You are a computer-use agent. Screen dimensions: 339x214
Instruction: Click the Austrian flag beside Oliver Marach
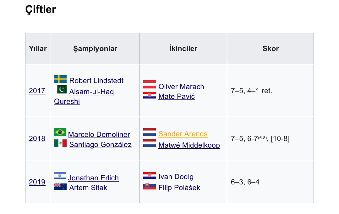pyautogui.click(x=150, y=84)
